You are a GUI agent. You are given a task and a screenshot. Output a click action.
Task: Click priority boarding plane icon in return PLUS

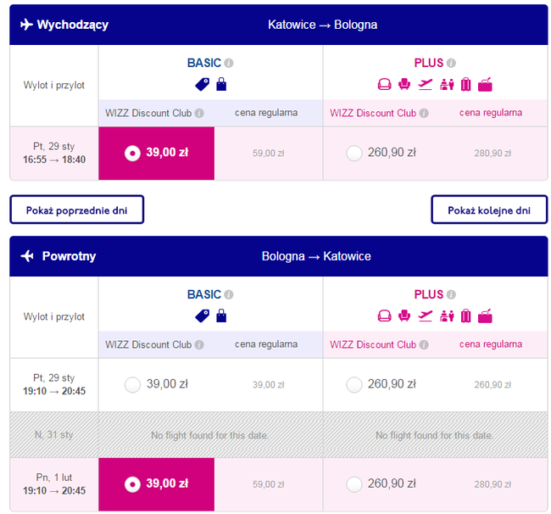pyautogui.click(x=426, y=316)
